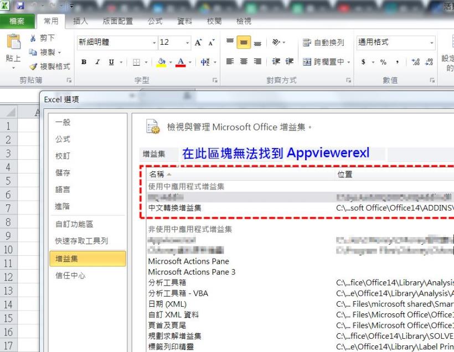Align text to the bottom

point(257,43)
